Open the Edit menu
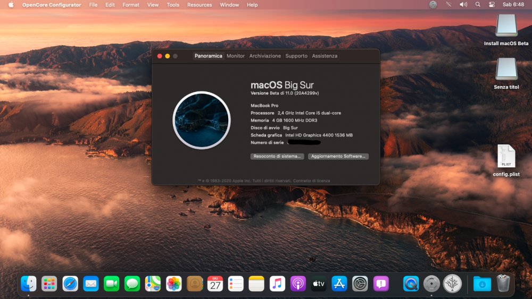The height and width of the screenshot is (299, 532). (x=110, y=5)
